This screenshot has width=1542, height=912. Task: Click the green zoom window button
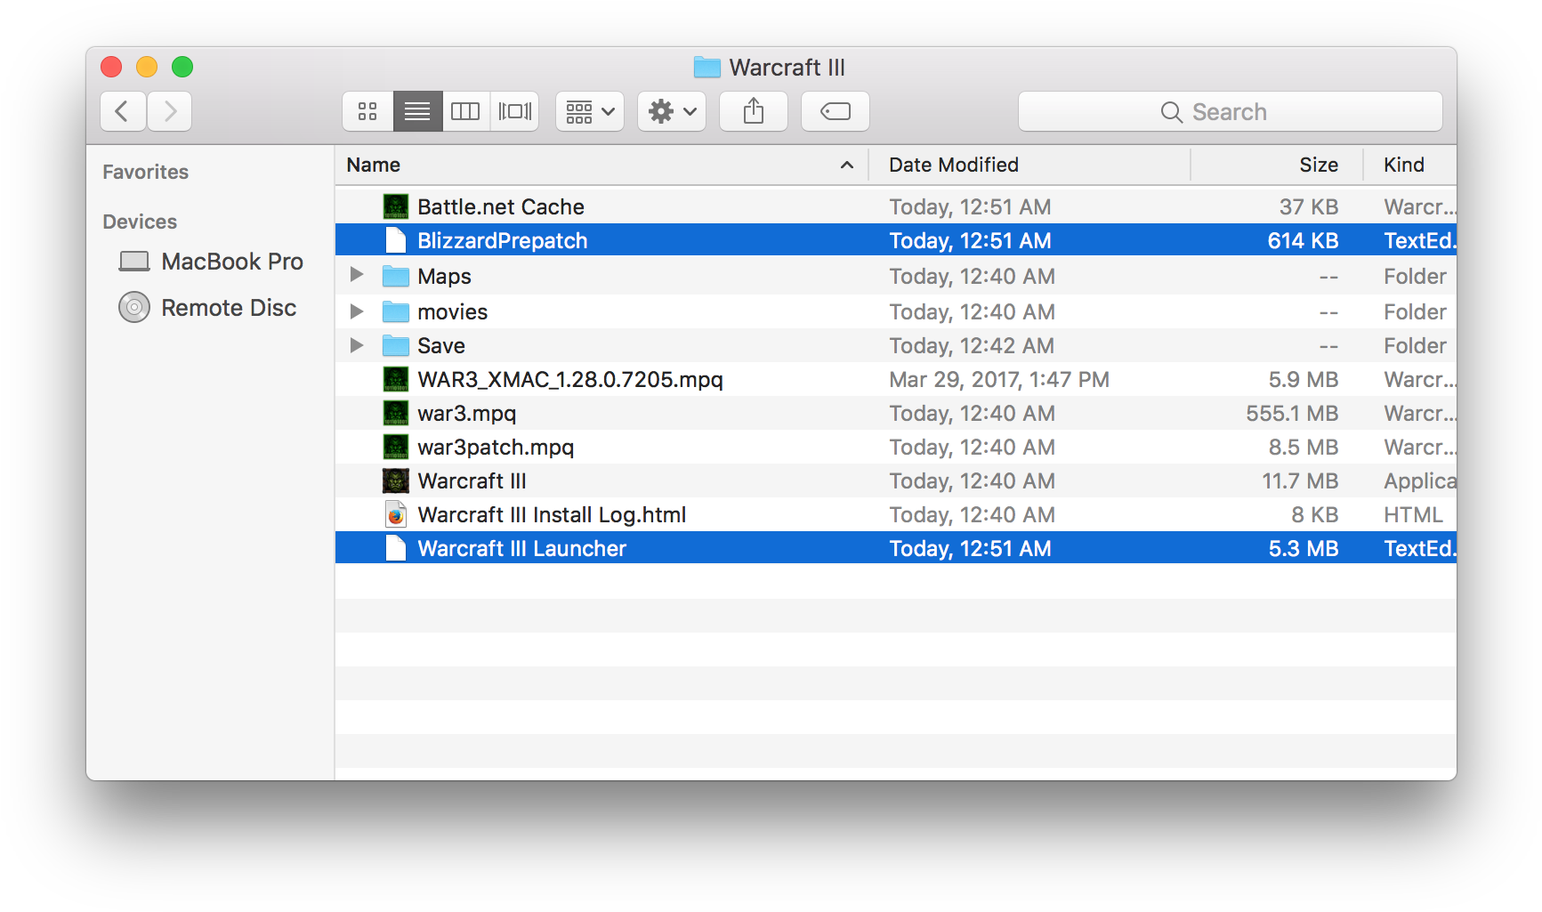[x=182, y=67]
